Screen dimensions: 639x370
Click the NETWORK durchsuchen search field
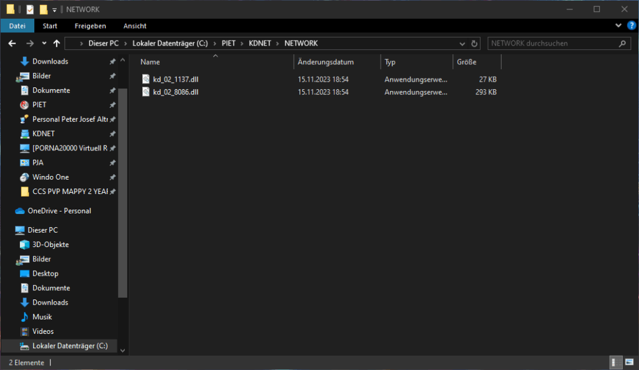point(552,44)
